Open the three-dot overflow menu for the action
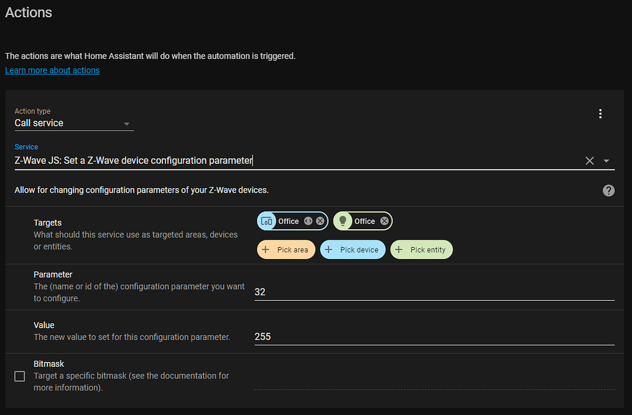 click(x=600, y=114)
